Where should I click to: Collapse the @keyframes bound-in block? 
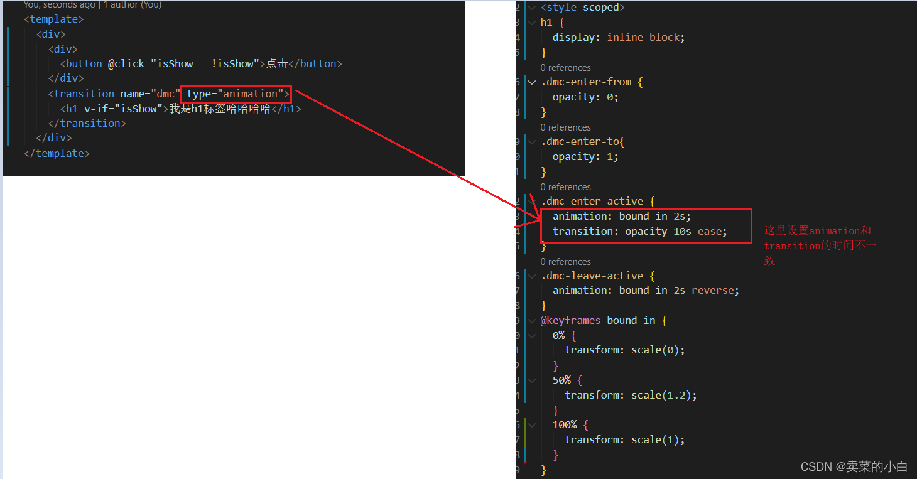click(533, 321)
